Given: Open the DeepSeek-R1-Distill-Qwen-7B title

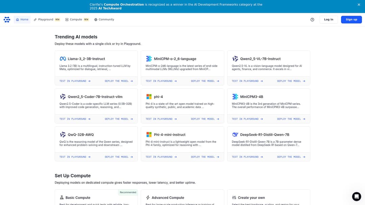Looking at the screenshot, I should coord(265,135).
